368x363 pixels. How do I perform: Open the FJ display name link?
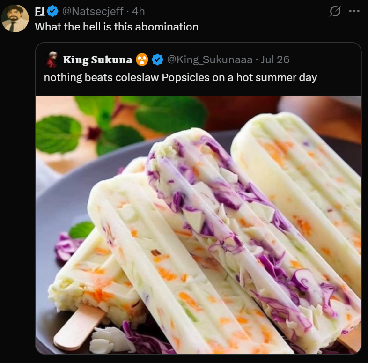[40, 11]
